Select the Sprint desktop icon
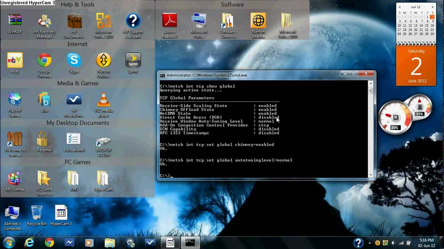The image size is (444, 249). coord(133,63)
